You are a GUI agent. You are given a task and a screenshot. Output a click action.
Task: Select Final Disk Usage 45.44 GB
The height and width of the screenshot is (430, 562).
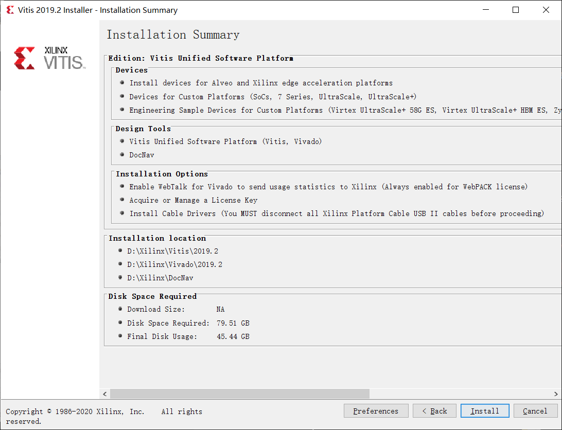[233, 336]
